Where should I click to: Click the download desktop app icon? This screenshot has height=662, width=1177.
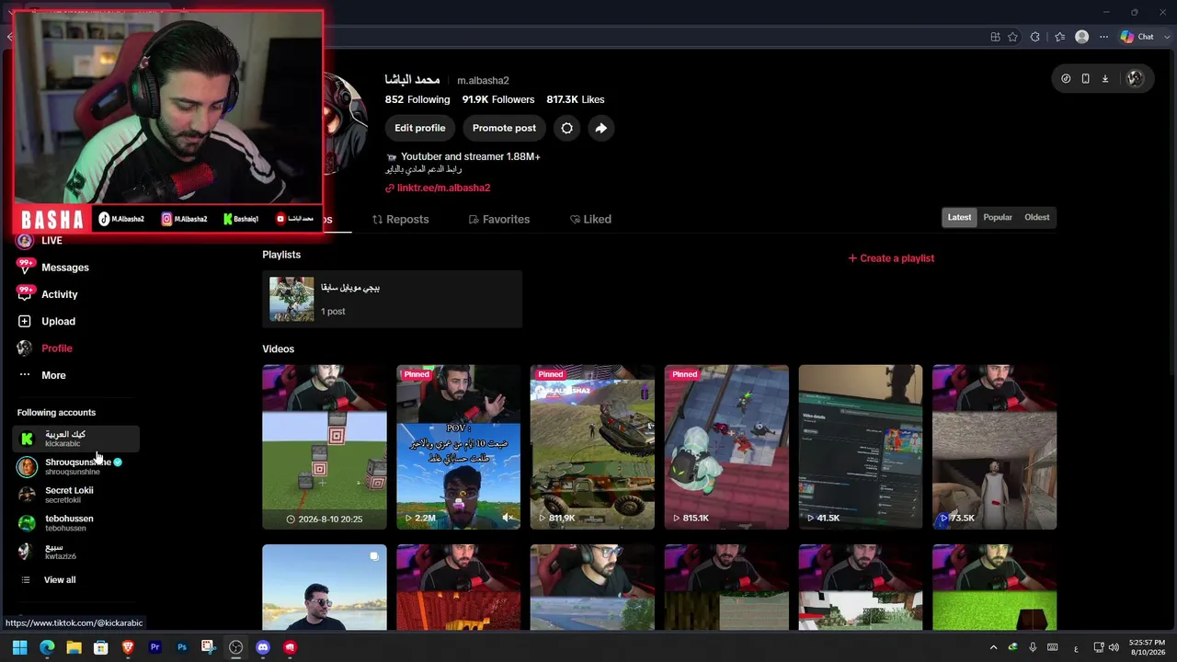[x=1105, y=79]
